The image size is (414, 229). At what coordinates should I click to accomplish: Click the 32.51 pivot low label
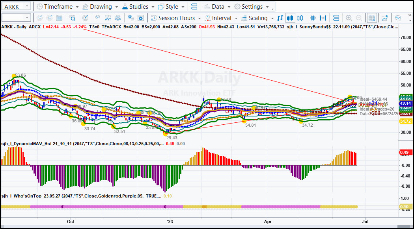tap(119, 131)
